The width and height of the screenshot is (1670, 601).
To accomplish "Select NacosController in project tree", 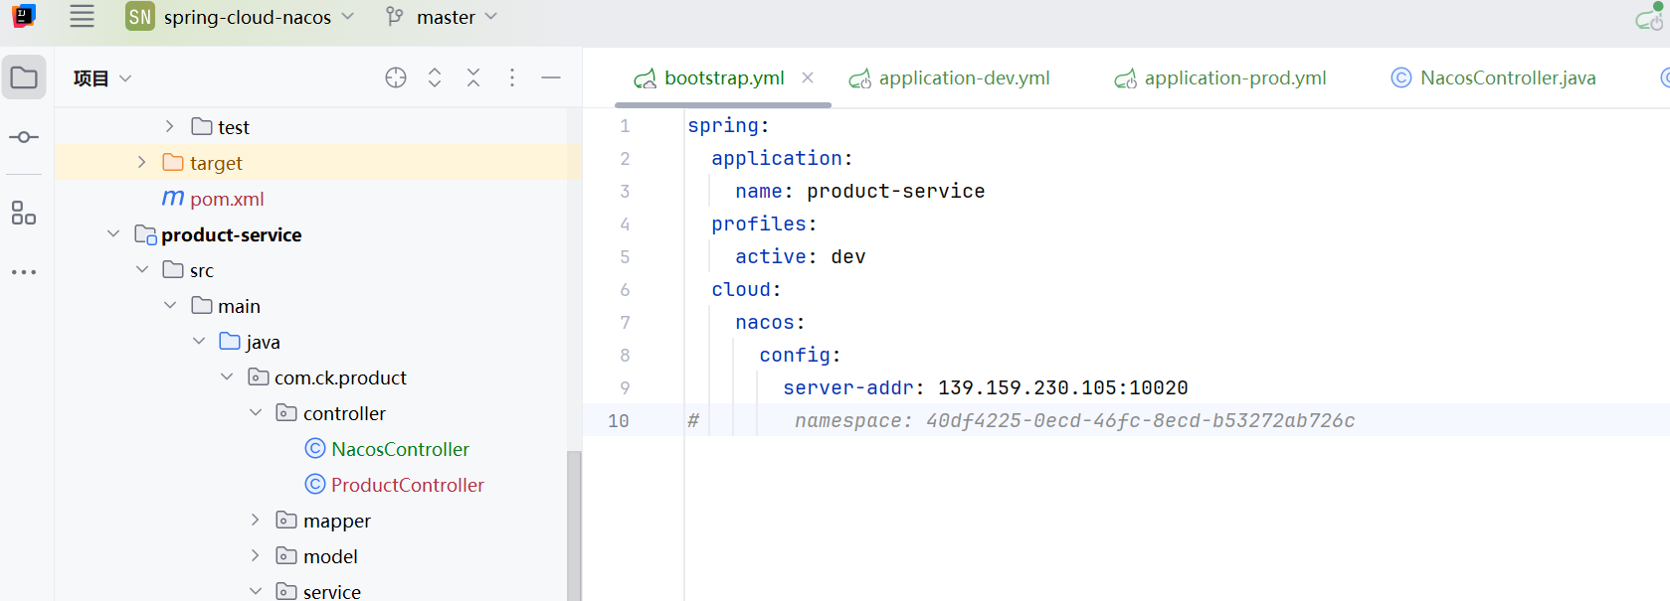I will click(x=400, y=449).
